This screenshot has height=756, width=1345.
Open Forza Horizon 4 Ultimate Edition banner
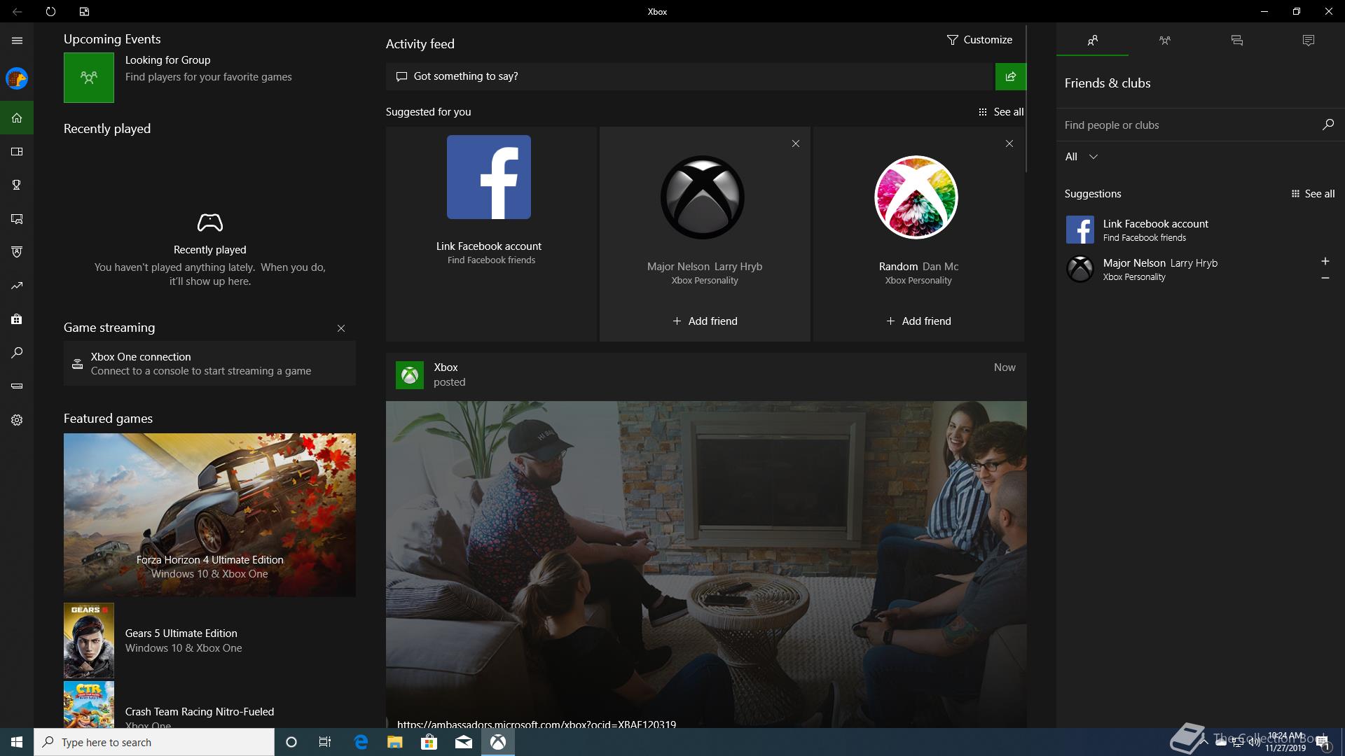209,515
